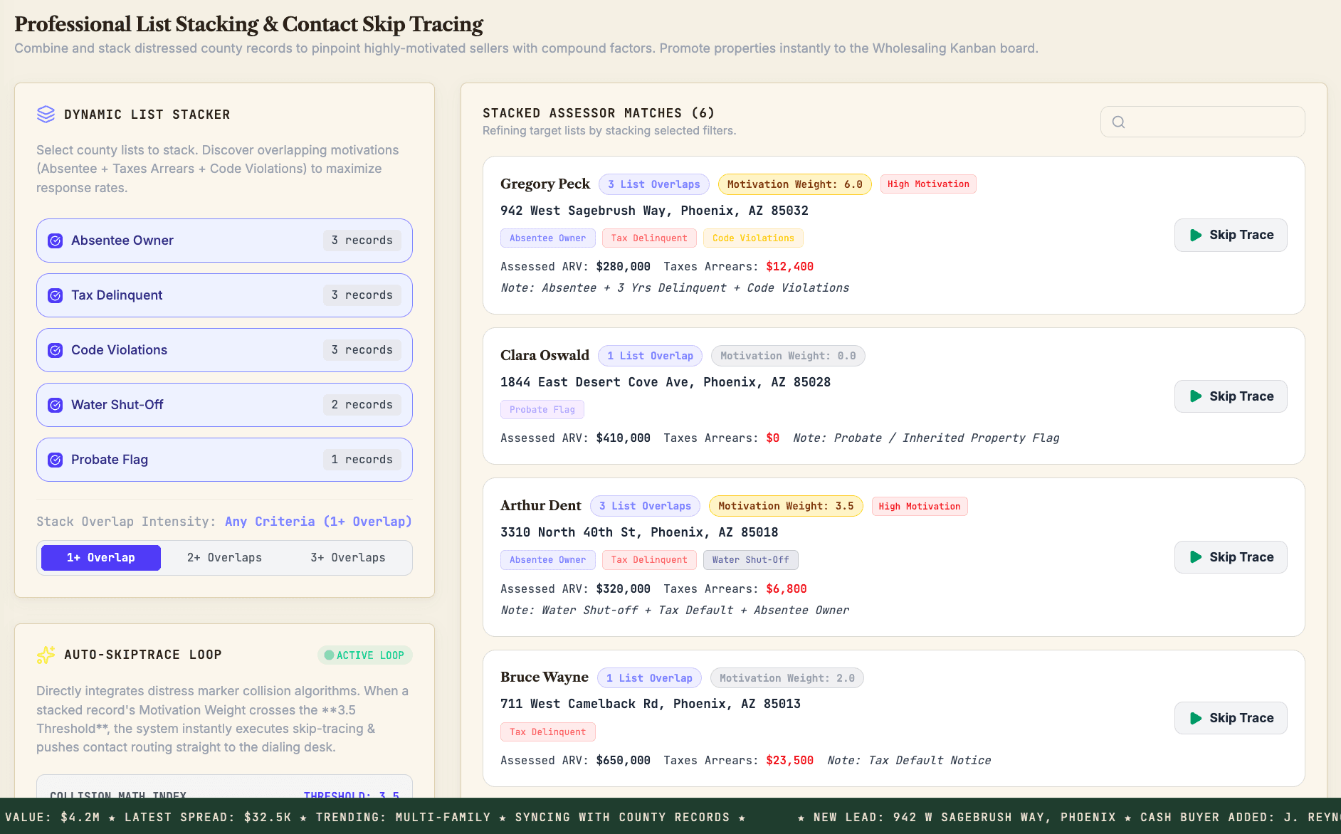The height and width of the screenshot is (834, 1341).
Task: Click the play icon in Gregory Peck's Skip Trace
Action: [x=1196, y=235]
